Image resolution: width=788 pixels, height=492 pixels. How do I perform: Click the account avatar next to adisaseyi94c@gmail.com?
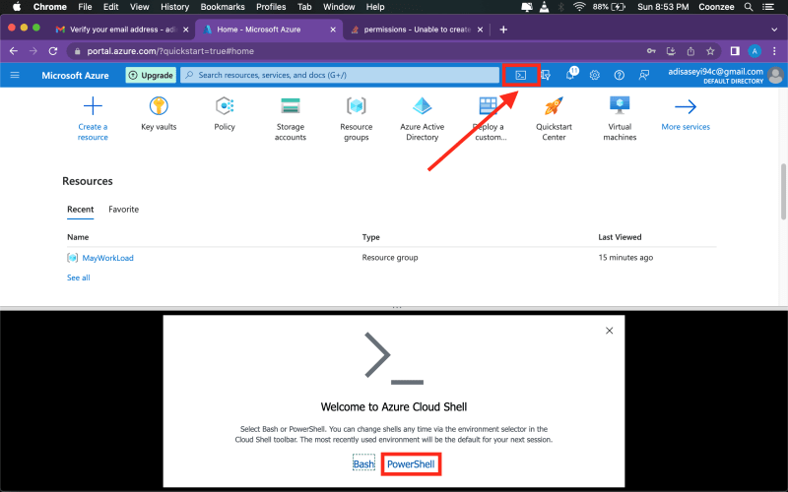click(x=775, y=76)
